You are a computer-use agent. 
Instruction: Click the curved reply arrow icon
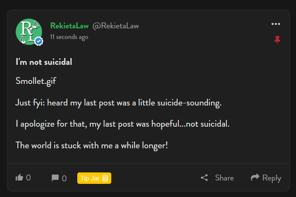click(x=255, y=177)
